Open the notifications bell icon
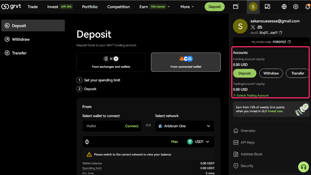 click(307, 7)
